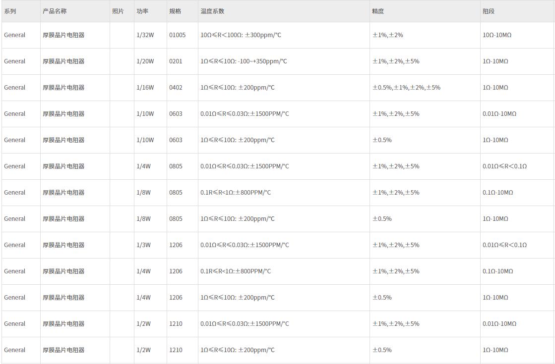
Task: Select the 0402 size cell
Action: tap(176, 88)
